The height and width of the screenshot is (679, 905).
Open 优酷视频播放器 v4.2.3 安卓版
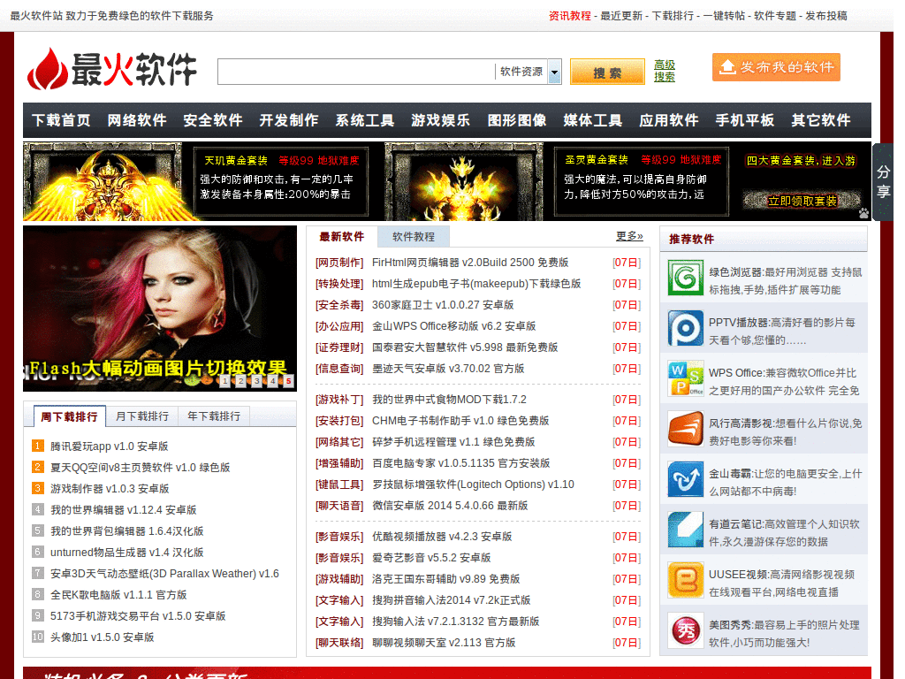tap(442, 537)
